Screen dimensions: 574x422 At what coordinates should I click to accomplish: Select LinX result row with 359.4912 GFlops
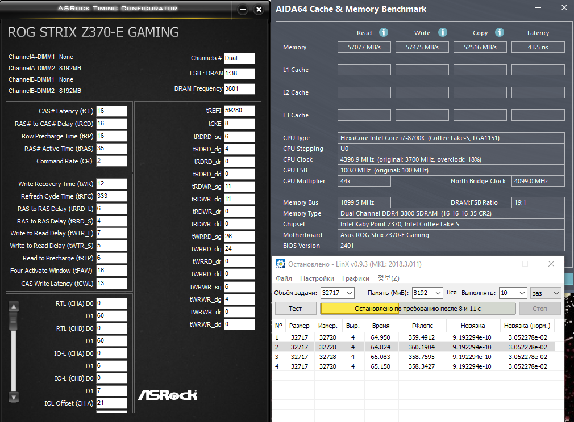(414, 337)
